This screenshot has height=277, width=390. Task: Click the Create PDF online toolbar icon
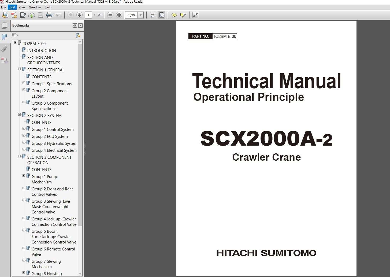[5, 15]
